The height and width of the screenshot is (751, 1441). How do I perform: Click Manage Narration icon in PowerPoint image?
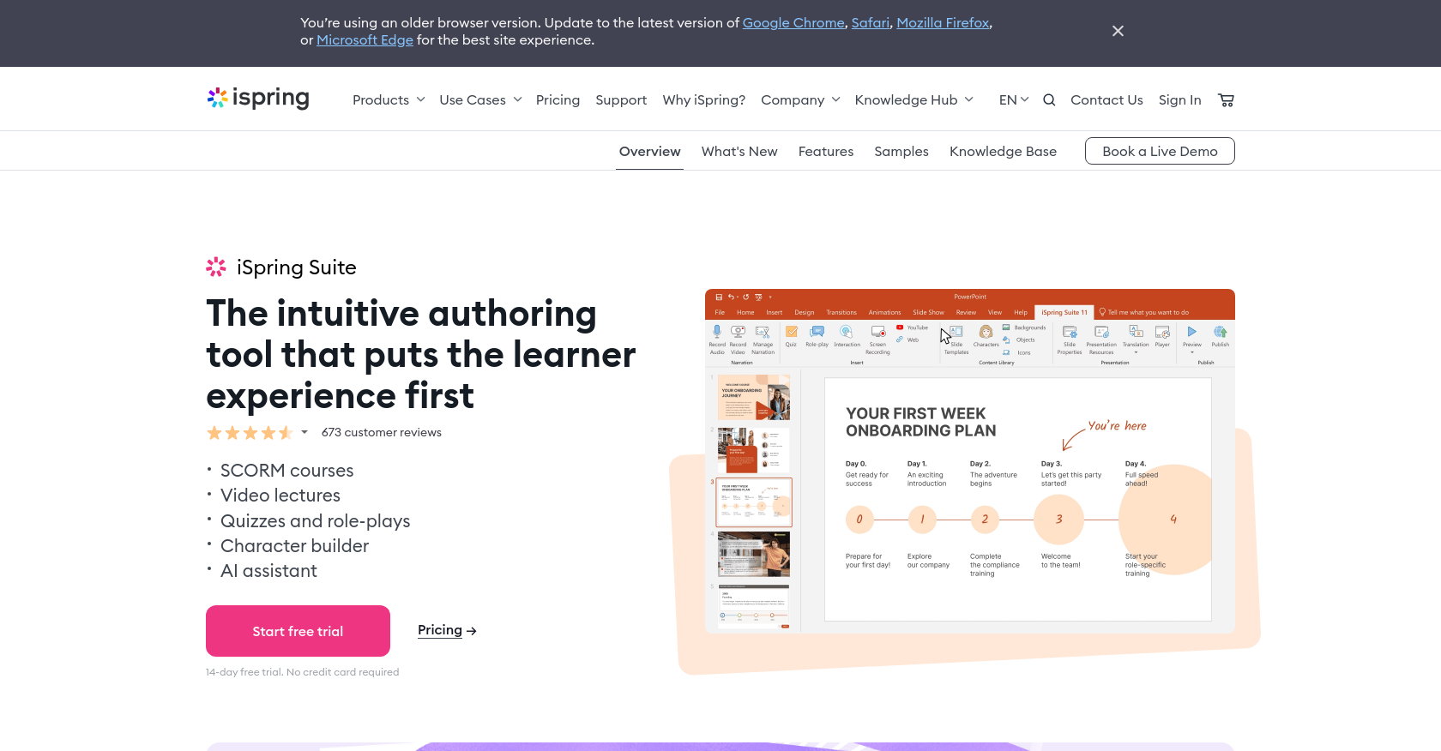point(763,332)
